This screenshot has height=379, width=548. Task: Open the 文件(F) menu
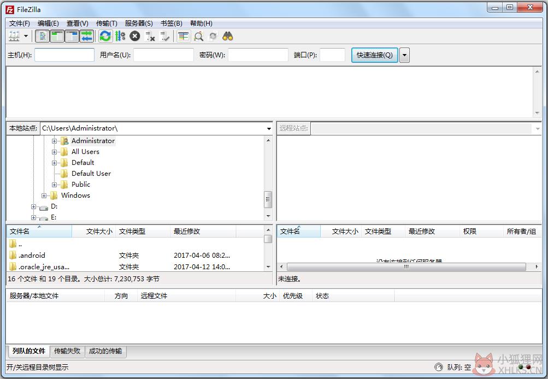(20, 23)
